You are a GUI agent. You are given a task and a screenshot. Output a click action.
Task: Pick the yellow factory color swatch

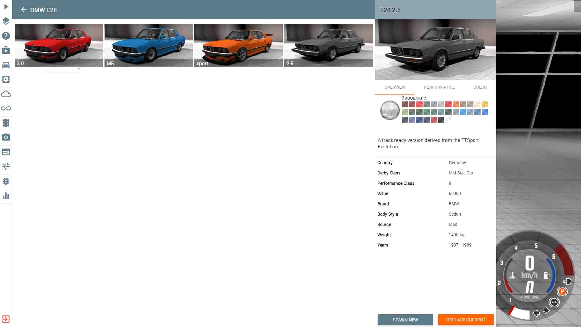(484, 105)
